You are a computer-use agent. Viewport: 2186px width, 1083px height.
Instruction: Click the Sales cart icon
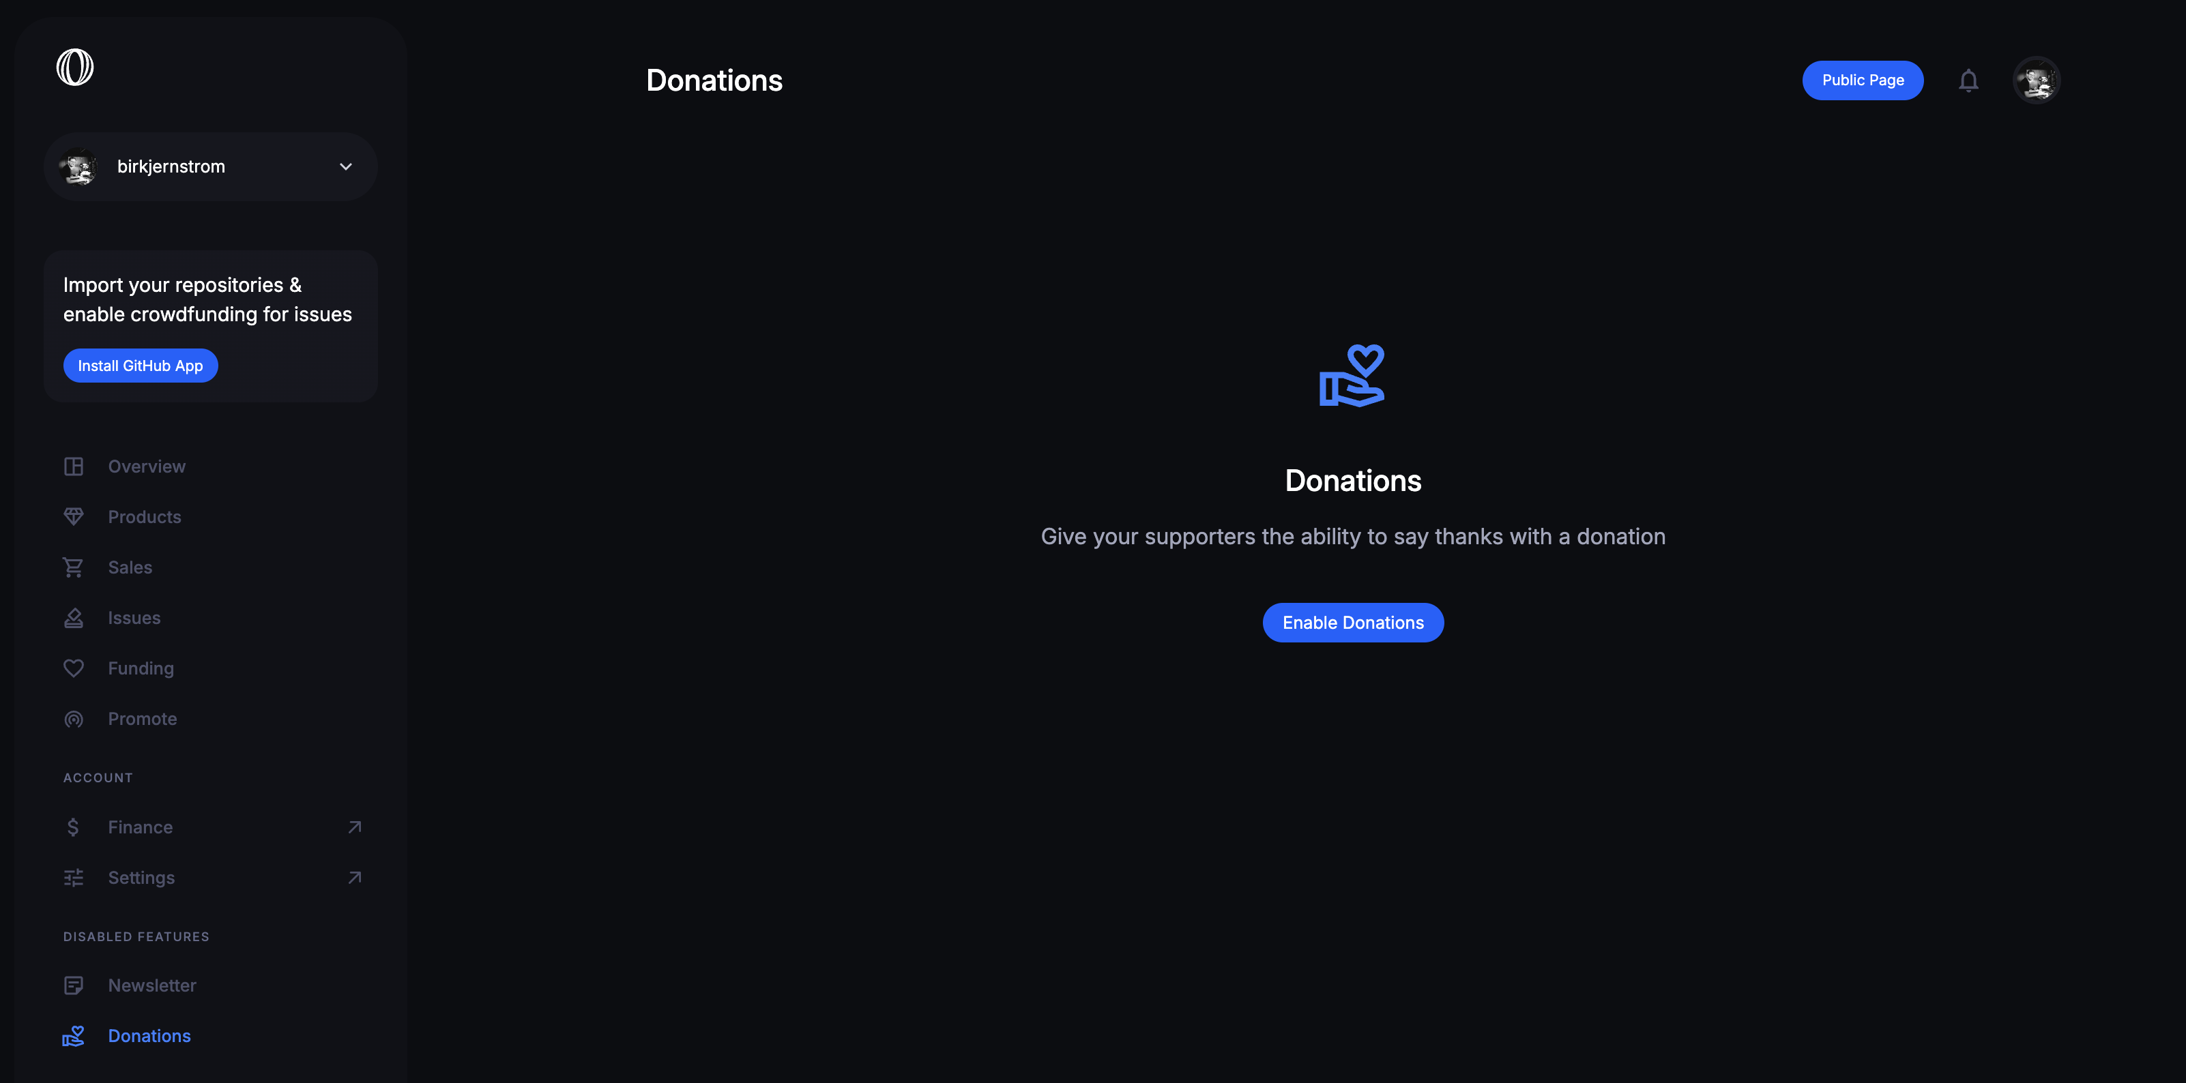(74, 566)
